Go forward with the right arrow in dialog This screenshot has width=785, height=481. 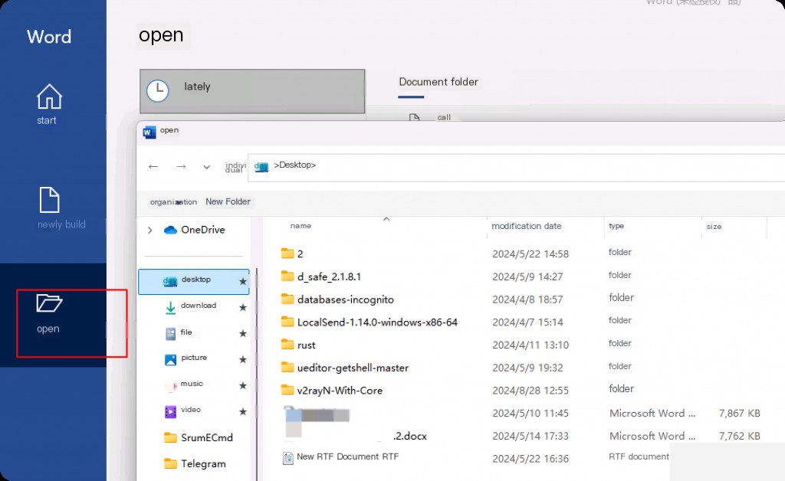(181, 166)
